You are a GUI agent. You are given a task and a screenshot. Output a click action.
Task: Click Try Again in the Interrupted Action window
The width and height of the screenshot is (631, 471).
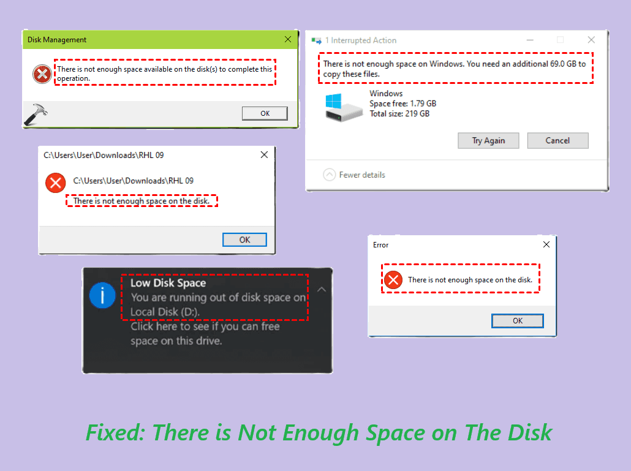[x=488, y=141]
